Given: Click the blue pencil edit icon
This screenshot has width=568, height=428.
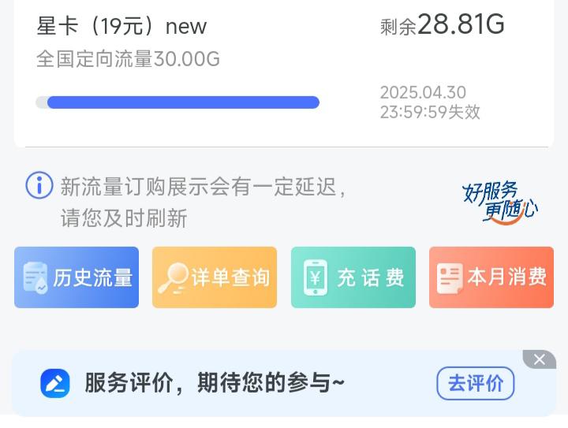Looking at the screenshot, I should click(x=55, y=384).
